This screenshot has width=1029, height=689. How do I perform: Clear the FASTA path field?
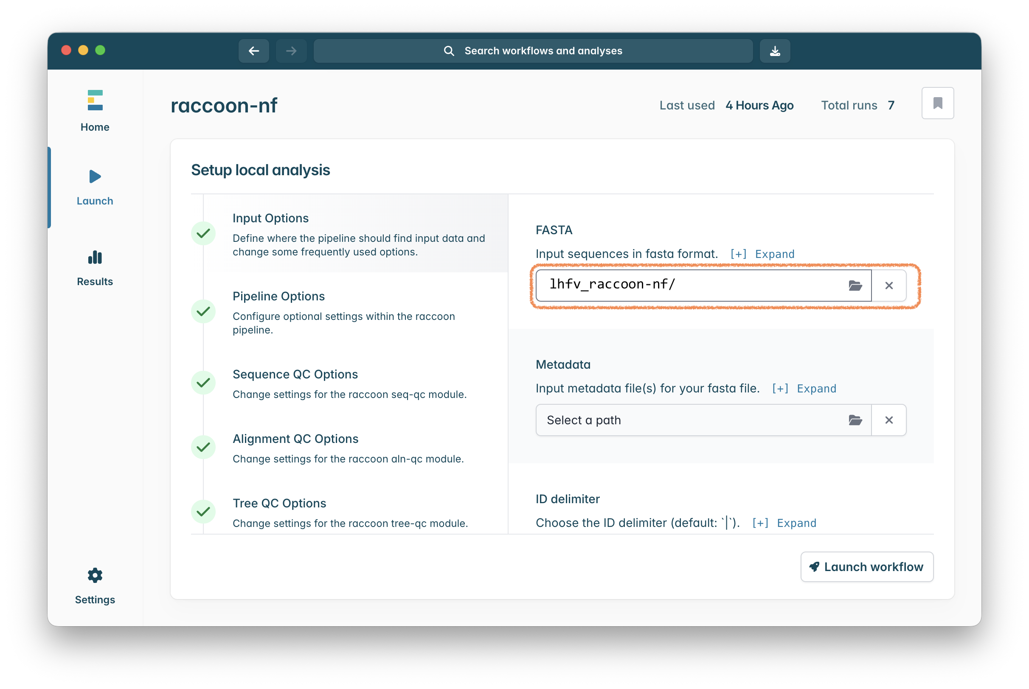pyautogui.click(x=888, y=286)
